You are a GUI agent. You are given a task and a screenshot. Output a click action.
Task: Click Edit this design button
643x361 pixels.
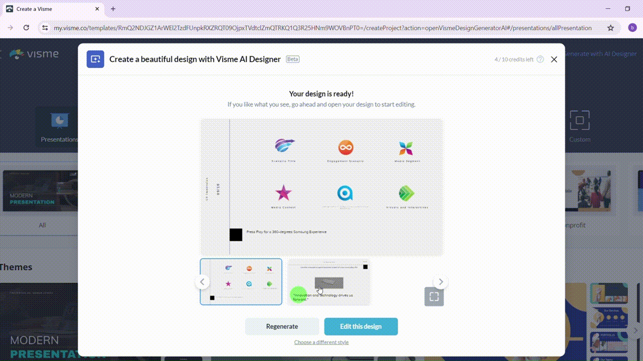(x=361, y=326)
